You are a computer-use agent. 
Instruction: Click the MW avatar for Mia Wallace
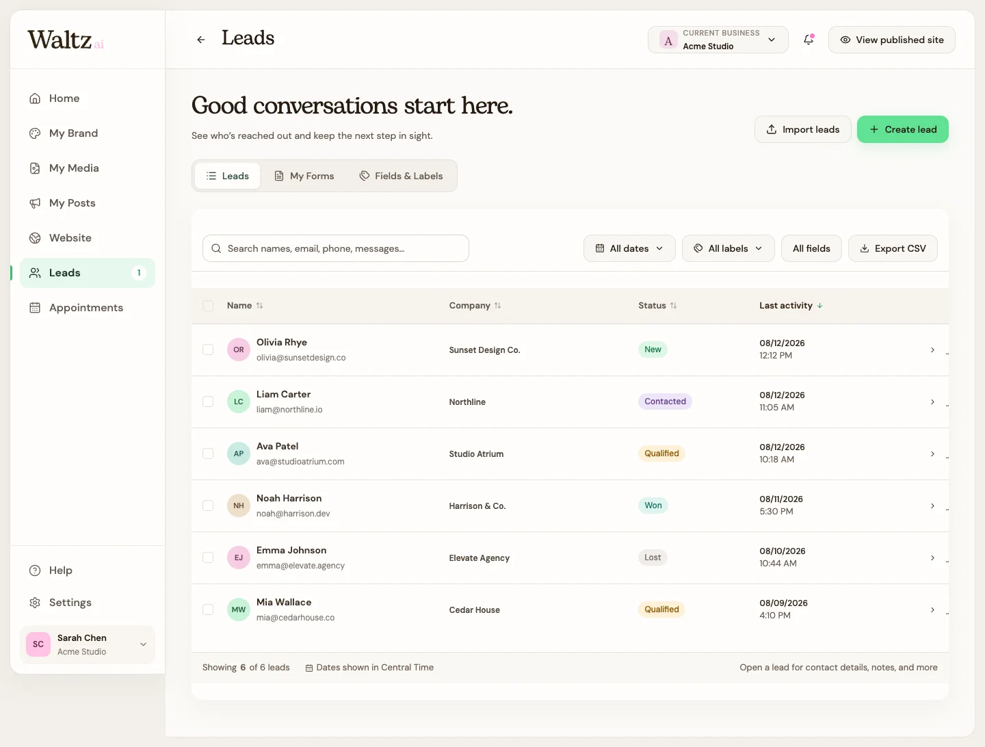[239, 610]
